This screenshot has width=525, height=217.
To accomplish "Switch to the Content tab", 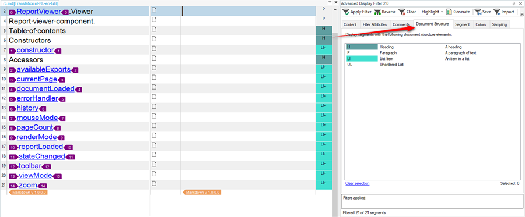I will coord(350,24).
